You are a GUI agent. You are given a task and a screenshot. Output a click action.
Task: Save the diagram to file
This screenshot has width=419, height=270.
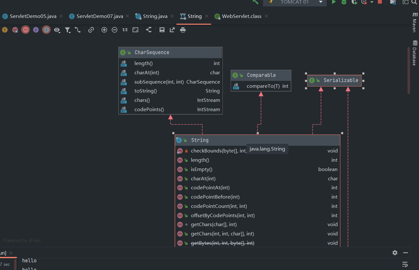(x=162, y=30)
